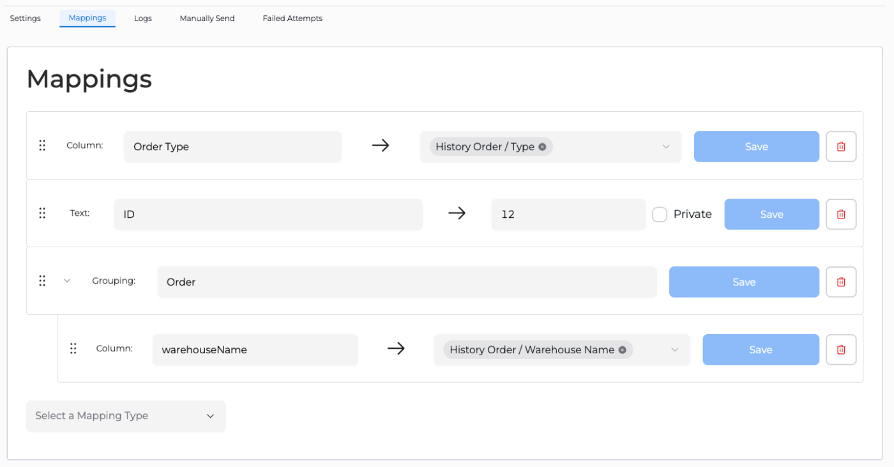Viewport: 894px width, 467px height.
Task: Collapse the Order grouping chevron
Action: 67,281
